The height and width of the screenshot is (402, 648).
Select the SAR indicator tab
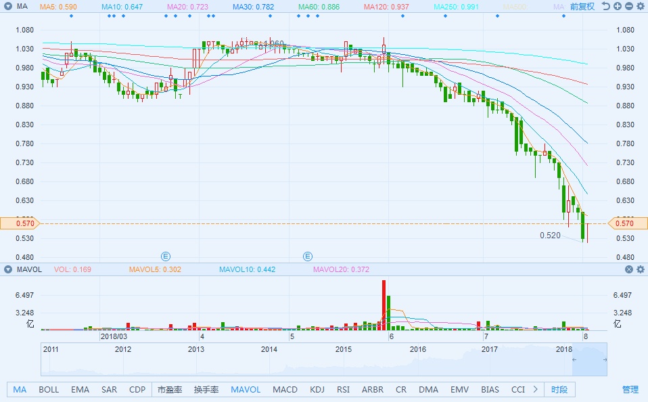point(109,390)
